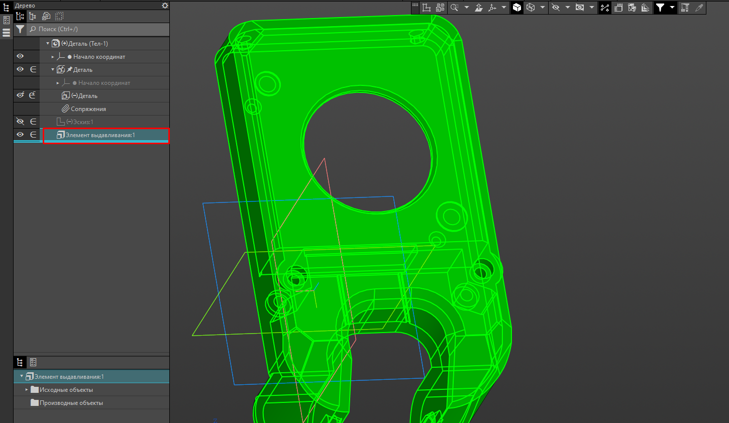Click the eyedropper icon in top toolbar

point(699,8)
